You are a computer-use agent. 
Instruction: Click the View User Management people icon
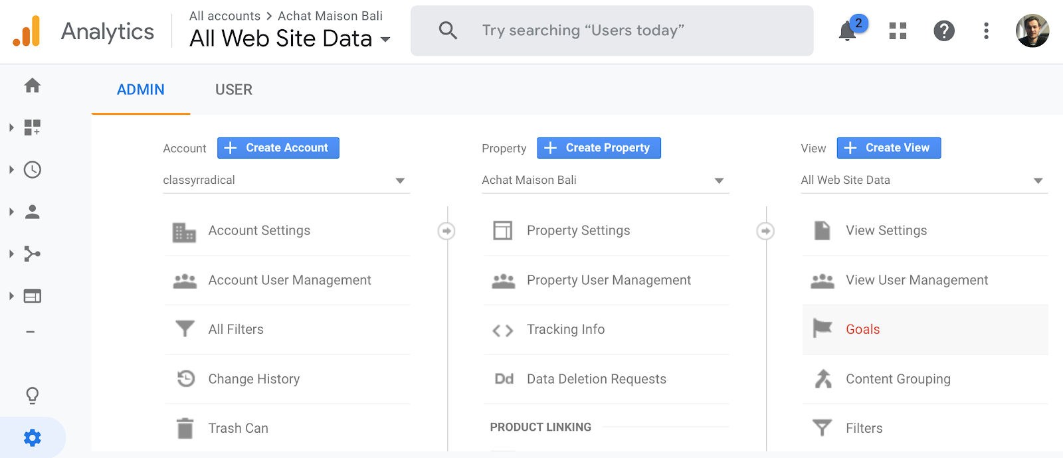[822, 281]
